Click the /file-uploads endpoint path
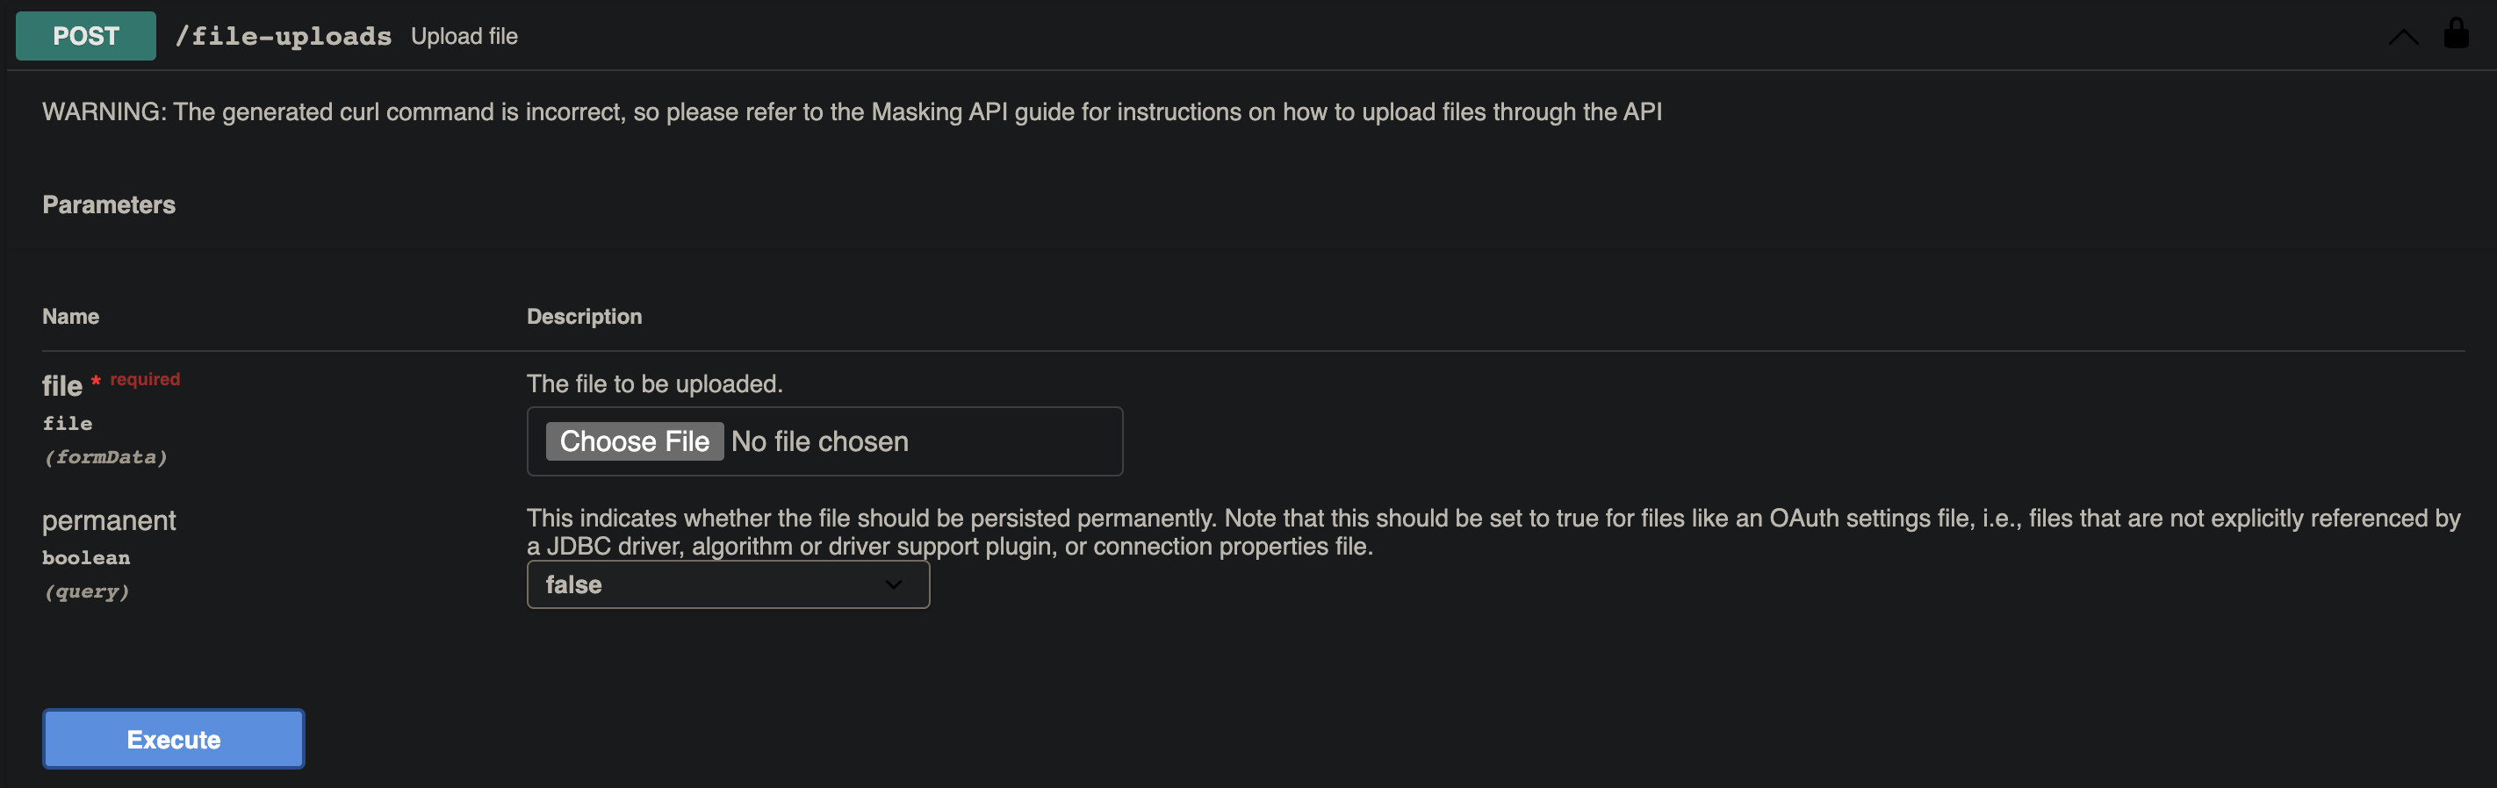2497x788 pixels. [283, 37]
